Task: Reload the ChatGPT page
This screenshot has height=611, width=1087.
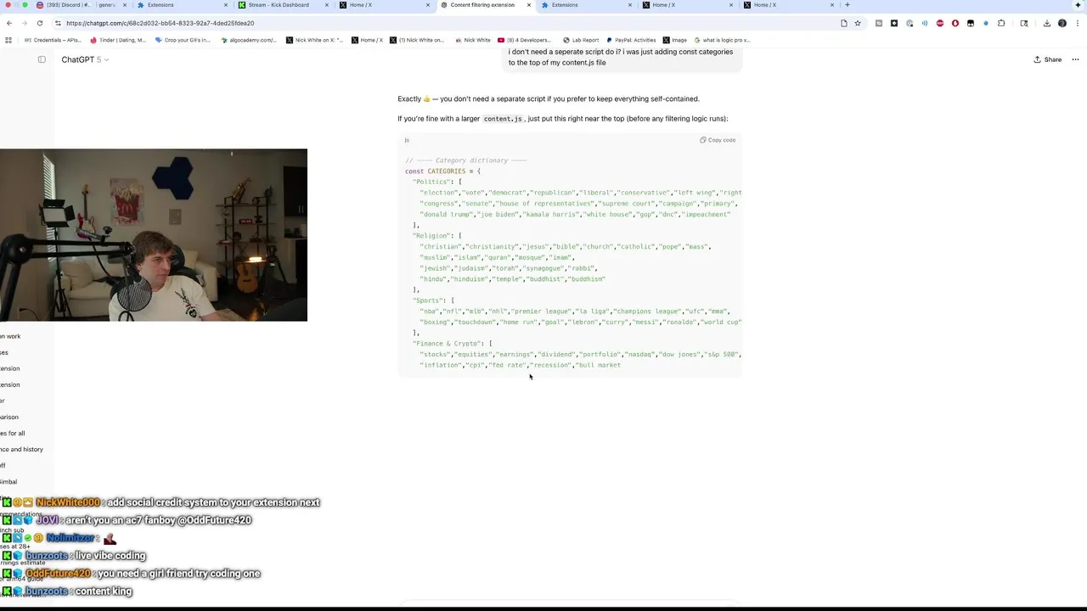Action: tap(39, 23)
